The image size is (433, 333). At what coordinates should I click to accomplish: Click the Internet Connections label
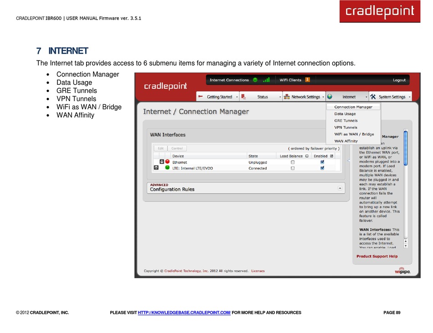(229, 80)
